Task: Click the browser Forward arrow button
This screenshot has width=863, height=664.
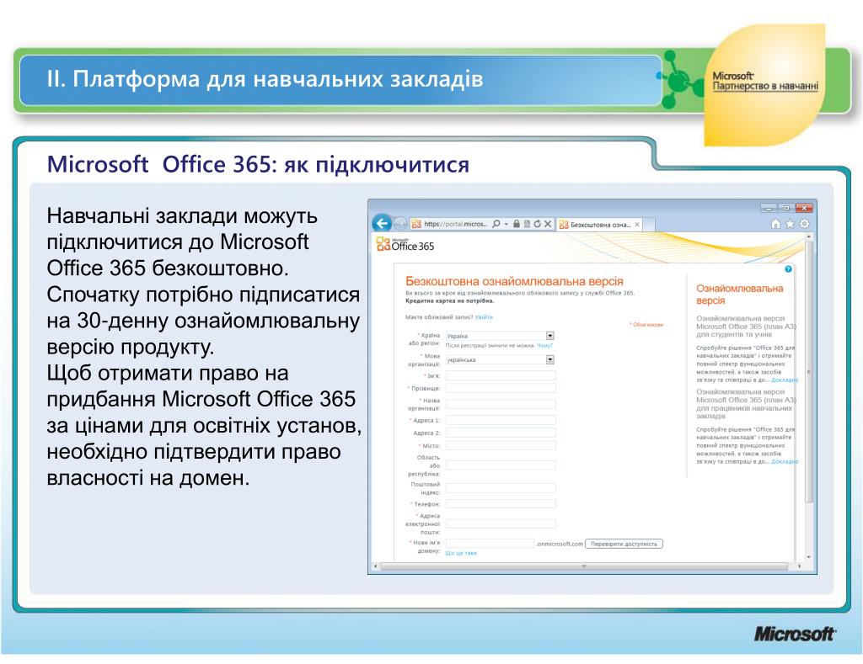Action: click(x=400, y=224)
